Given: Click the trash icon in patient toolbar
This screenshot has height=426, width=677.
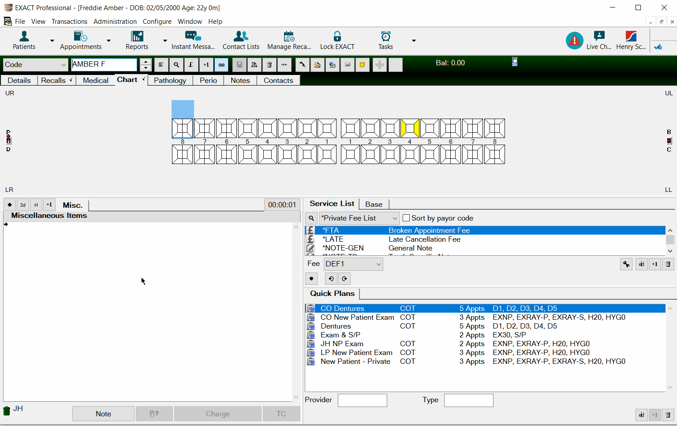Looking at the screenshot, I should (269, 65).
